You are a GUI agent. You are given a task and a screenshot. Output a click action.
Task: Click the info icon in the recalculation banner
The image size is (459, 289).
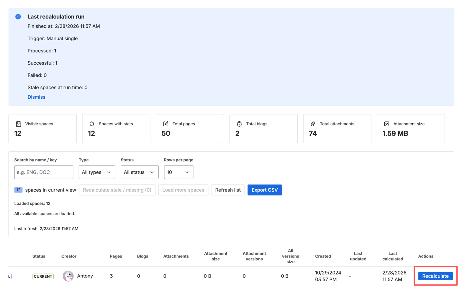tap(18, 16)
